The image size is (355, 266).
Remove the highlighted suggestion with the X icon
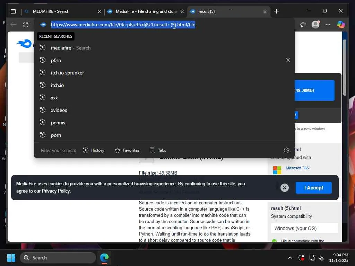(x=287, y=60)
